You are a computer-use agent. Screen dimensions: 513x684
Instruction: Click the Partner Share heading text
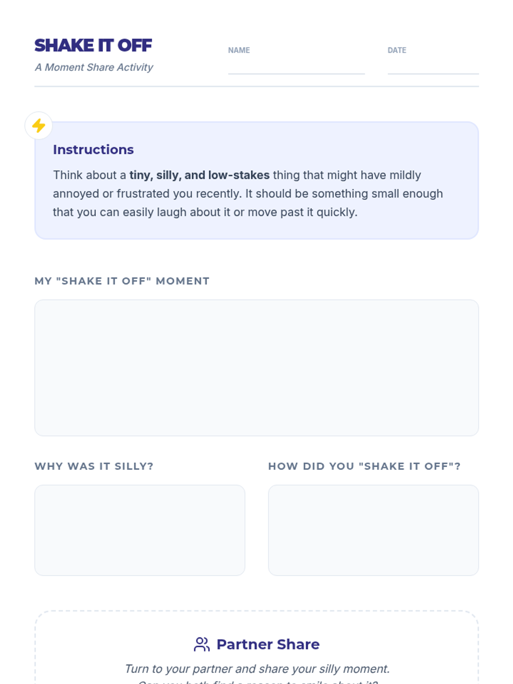(x=268, y=644)
